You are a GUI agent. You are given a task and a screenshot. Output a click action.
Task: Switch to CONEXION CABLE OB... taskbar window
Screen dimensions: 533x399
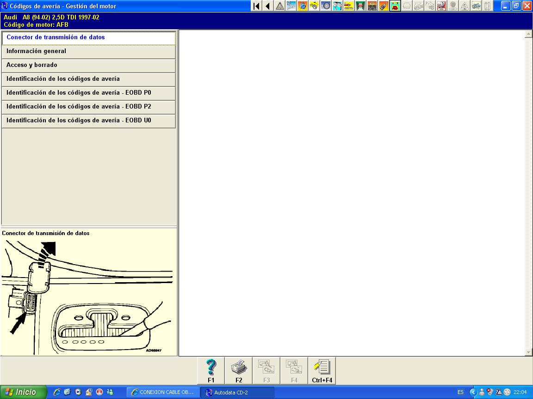coord(162,392)
